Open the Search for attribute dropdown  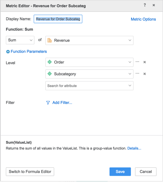89,86
